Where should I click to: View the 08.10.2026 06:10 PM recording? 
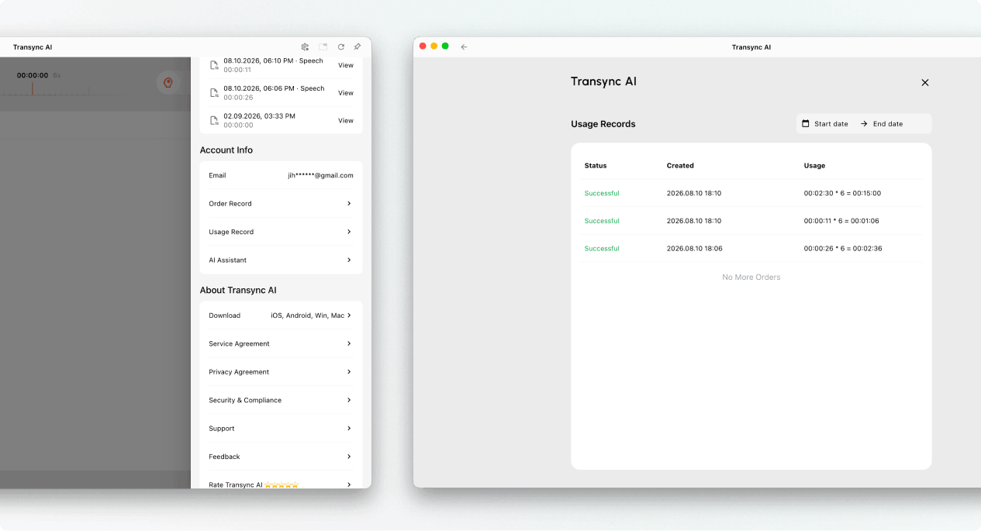point(346,65)
